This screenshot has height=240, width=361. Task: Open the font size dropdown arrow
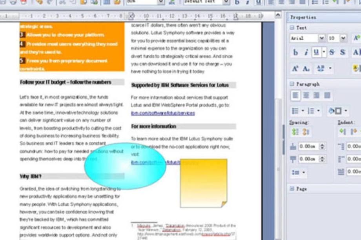tap(343, 38)
